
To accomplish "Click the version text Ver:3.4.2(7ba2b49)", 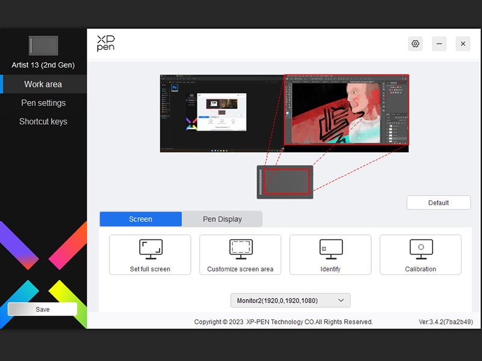I will click(x=446, y=322).
